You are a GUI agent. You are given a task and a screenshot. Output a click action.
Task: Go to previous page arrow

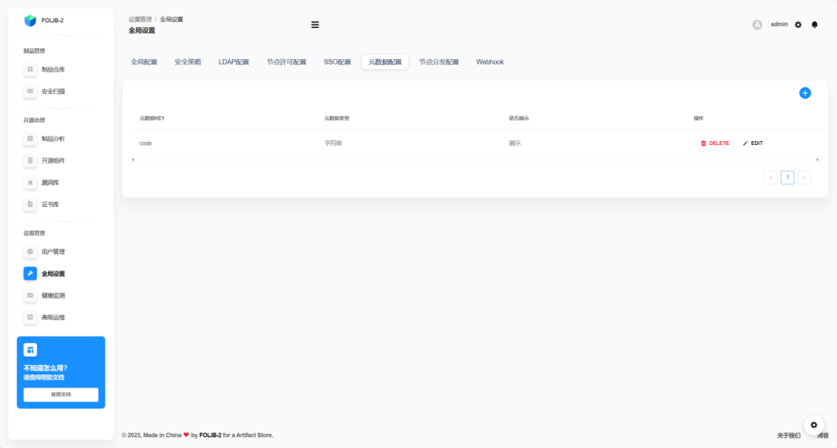(x=770, y=177)
